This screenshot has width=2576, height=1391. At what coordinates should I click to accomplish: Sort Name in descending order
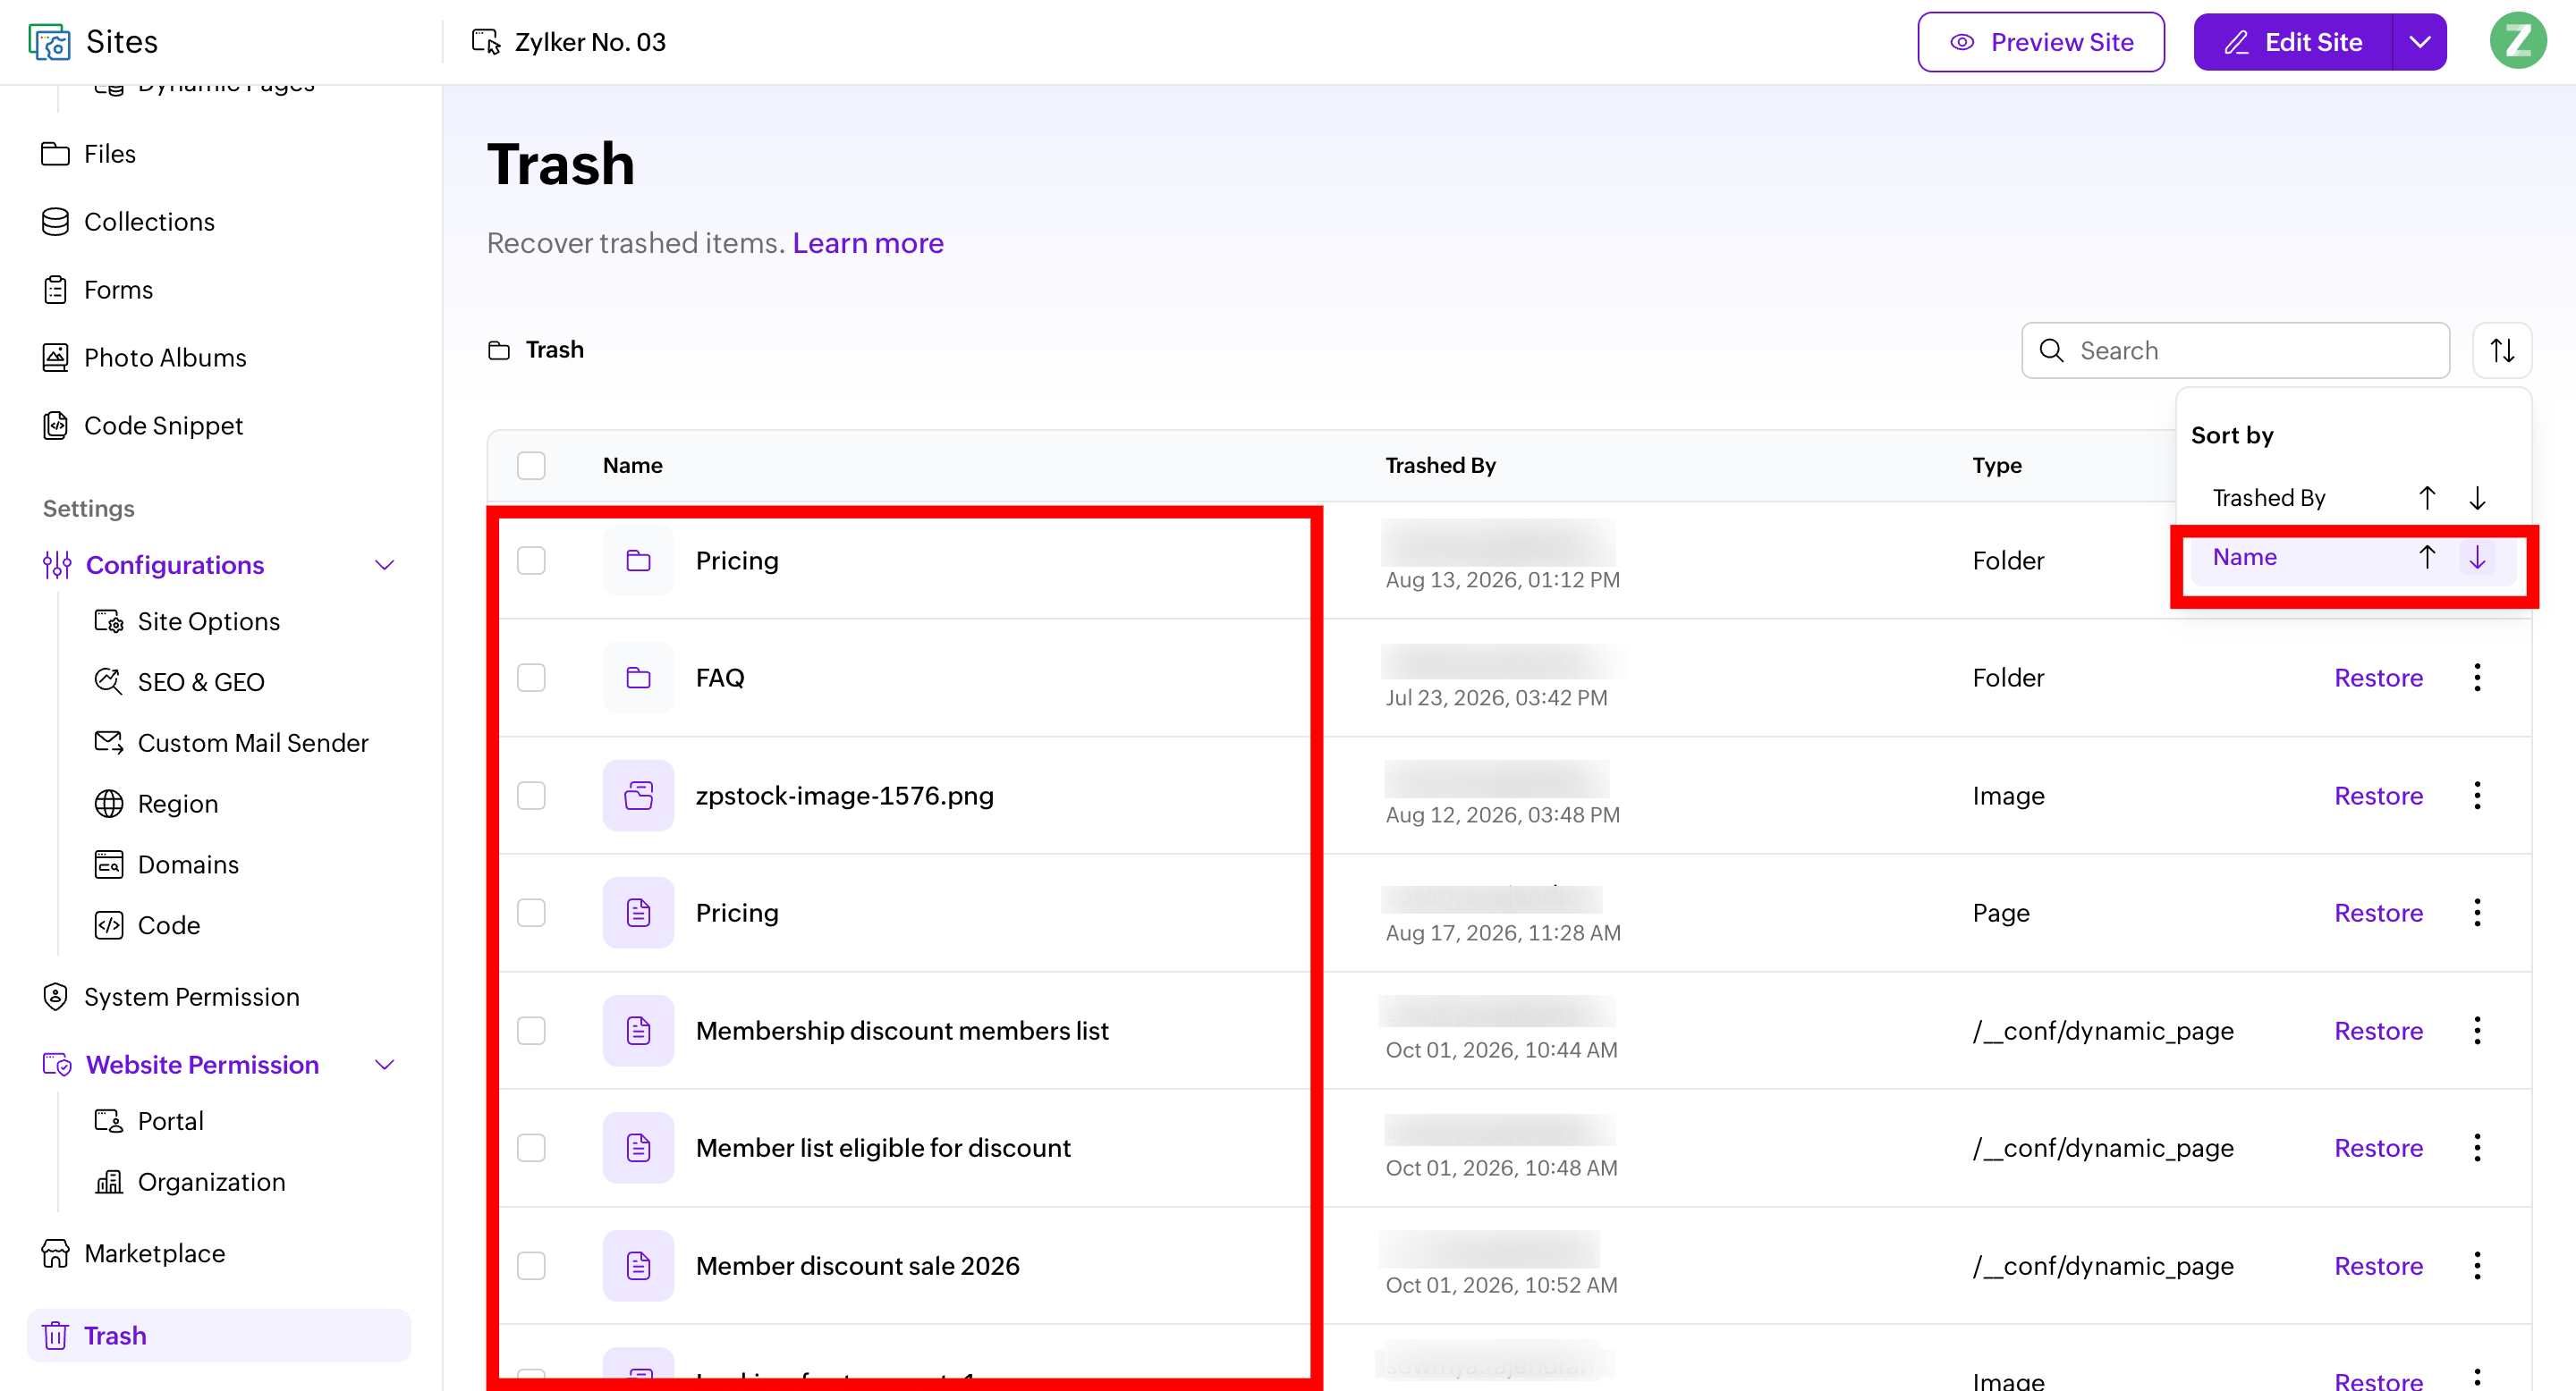[x=2477, y=558]
